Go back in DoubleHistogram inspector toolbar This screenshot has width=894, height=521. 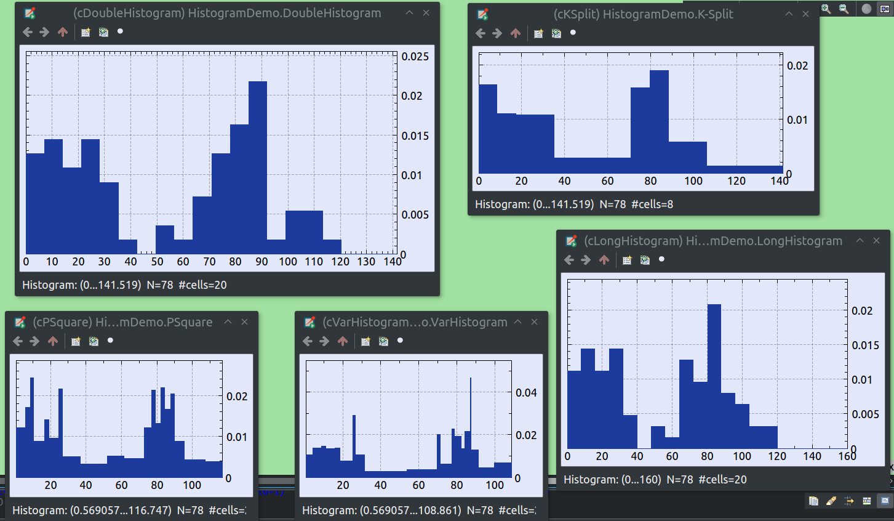pyautogui.click(x=28, y=32)
